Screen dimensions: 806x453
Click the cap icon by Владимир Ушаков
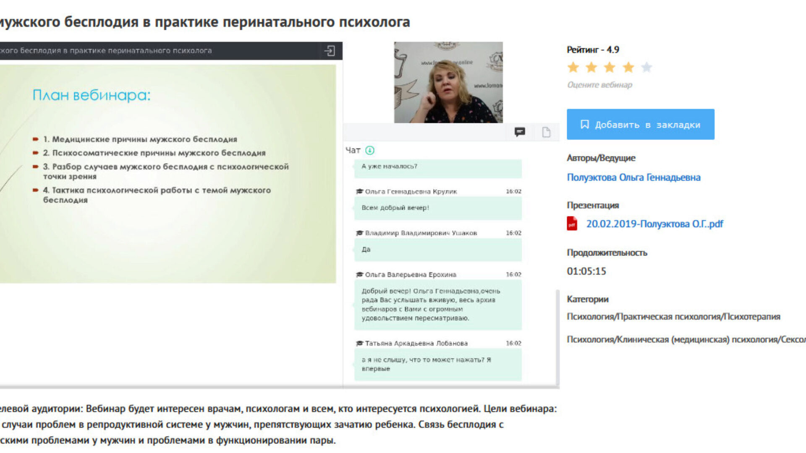[x=359, y=233]
